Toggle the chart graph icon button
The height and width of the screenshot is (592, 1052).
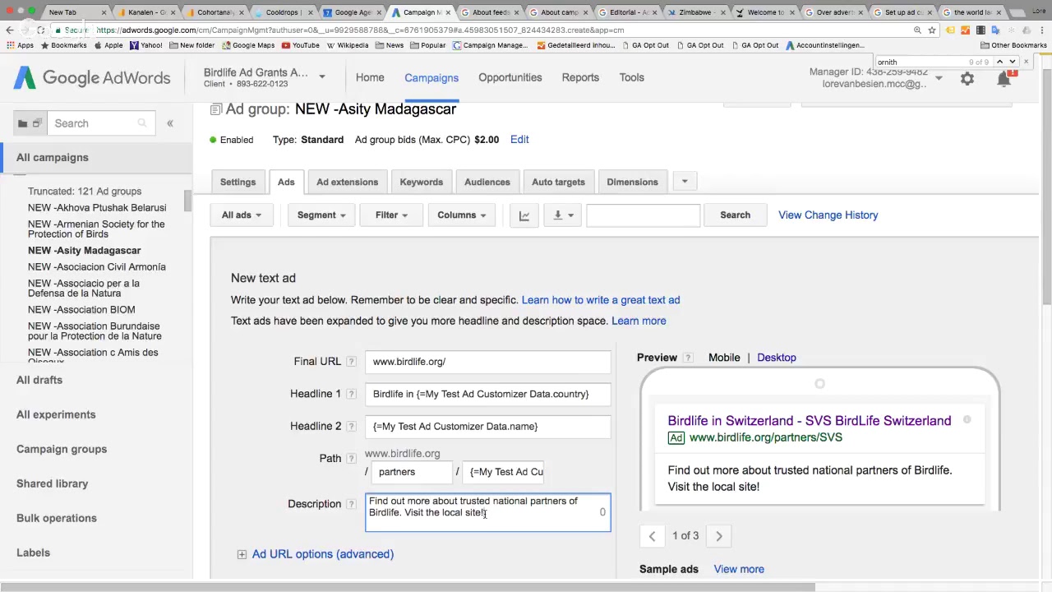pos(524,215)
